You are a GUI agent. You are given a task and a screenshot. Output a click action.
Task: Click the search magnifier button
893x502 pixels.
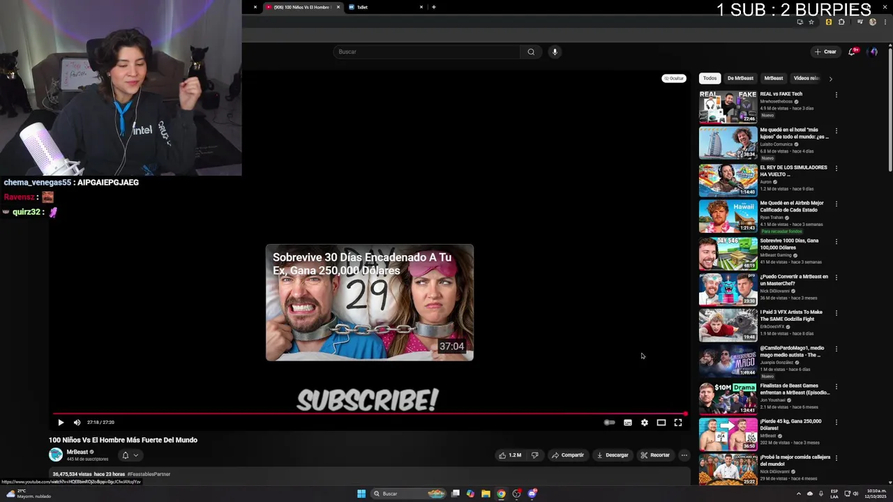531,52
